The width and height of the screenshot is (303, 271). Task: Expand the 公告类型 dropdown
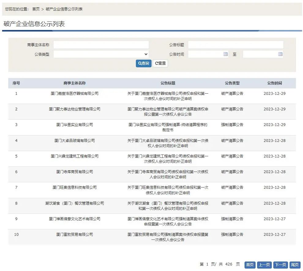click(x=101, y=54)
